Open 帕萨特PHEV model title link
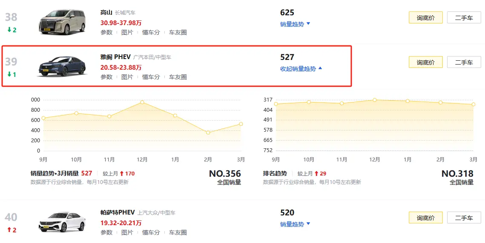The width and height of the screenshot is (485, 243). coord(118,212)
